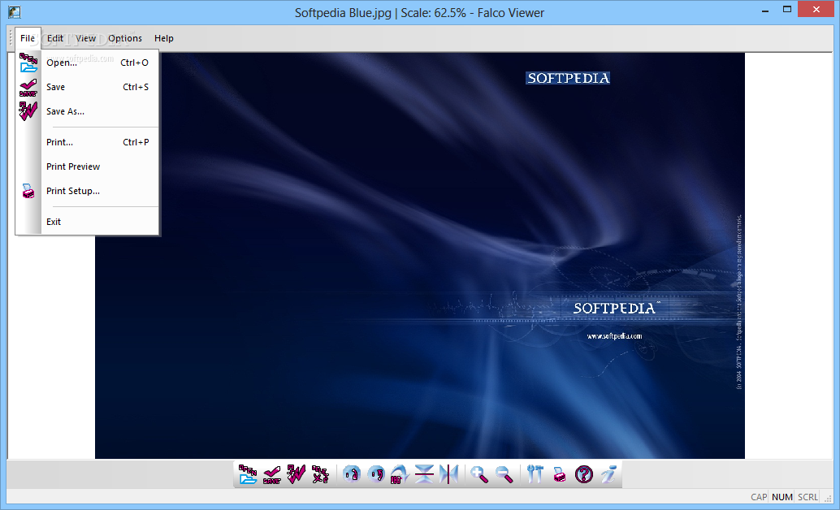Image resolution: width=840 pixels, height=510 pixels.
Task: Flip image vertically with toolbar icon
Action: [x=424, y=474]
